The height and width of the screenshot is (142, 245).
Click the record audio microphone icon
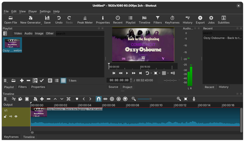[x=194, y=99]
